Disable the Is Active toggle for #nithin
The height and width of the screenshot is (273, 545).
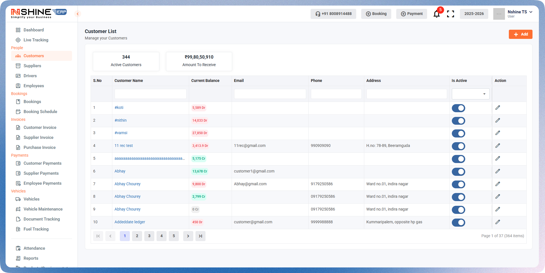click(x=459, y=121)
